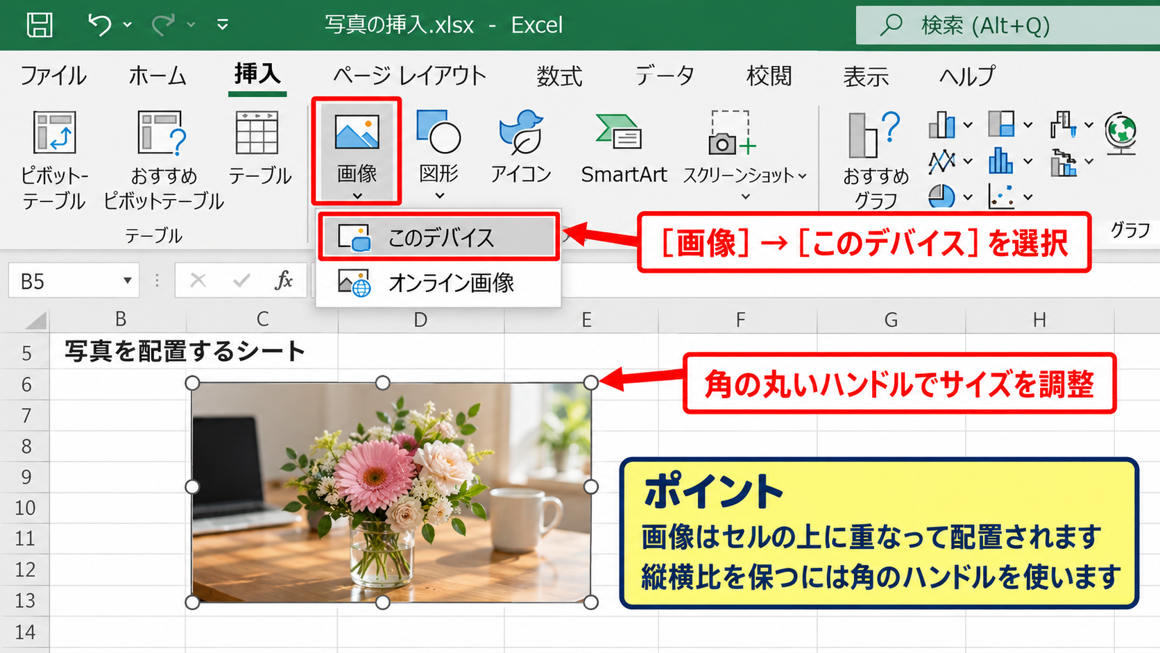This screenshot has width=1160, height=653.
Task: Open the 数式 tab
Action: click(x=559, y=75)
